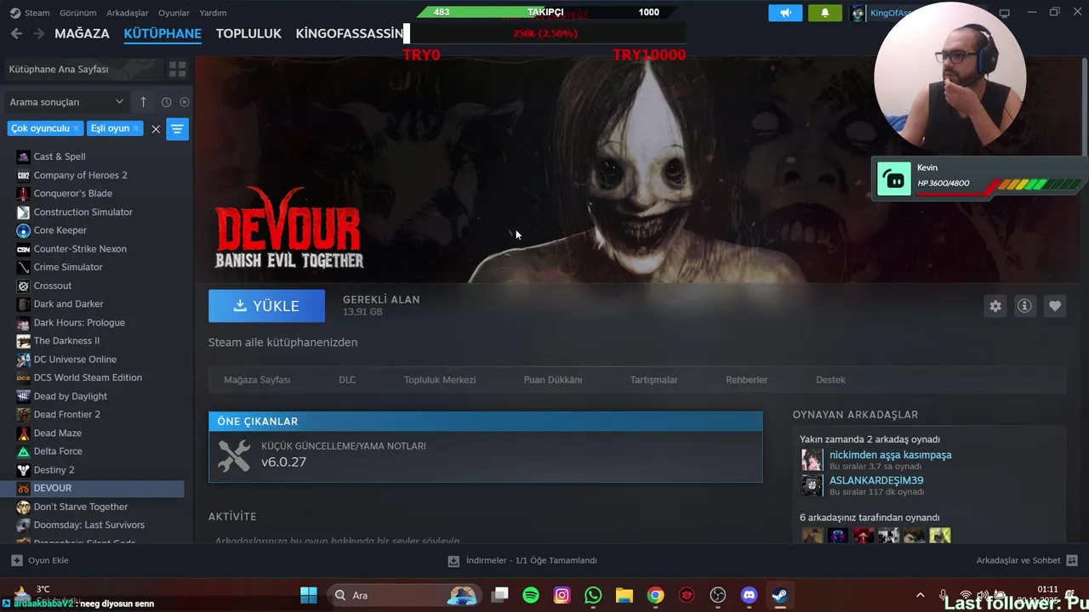Image resolution: width=1089 pixels, height=612 pixels.
Task: Expand the Arama sonuçları collection dropdown
Action: coord(66,102)
